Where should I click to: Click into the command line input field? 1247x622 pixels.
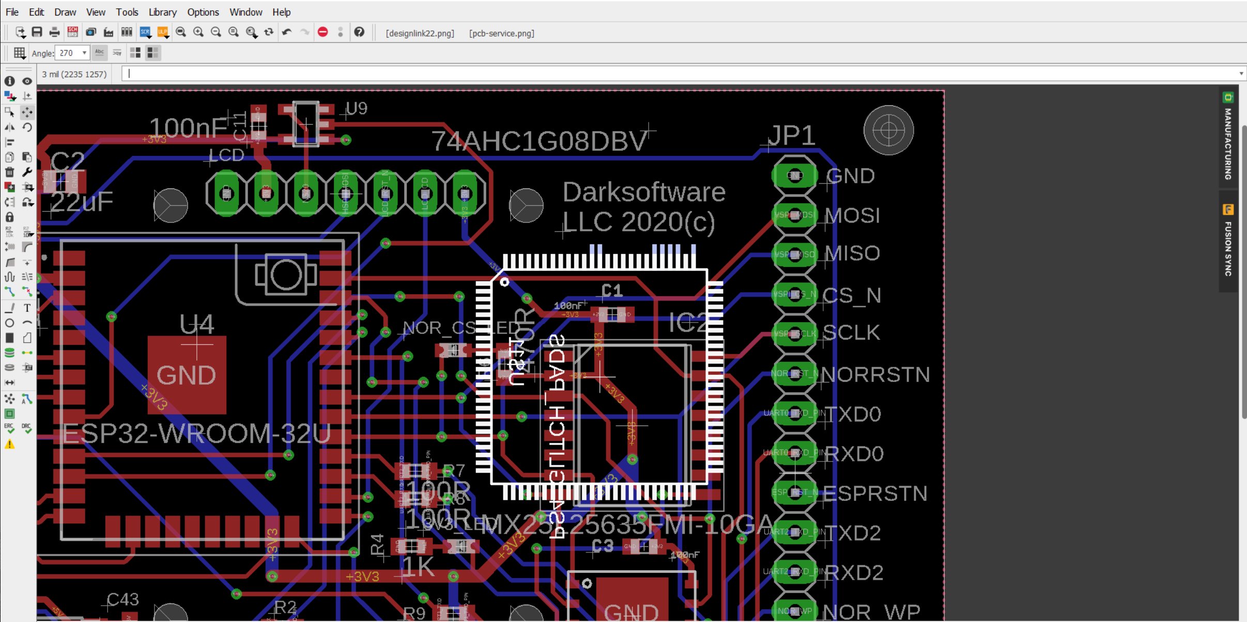click(672, 74)
